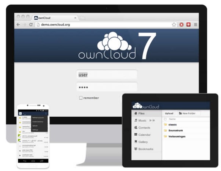Image resolution: width=221 pixels, height=171 pixels.
Task: Click the password input field
Action: click(107, 87)
